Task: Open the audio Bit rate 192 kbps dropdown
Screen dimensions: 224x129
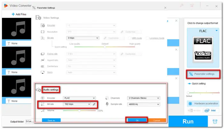Action: [77, 104]
